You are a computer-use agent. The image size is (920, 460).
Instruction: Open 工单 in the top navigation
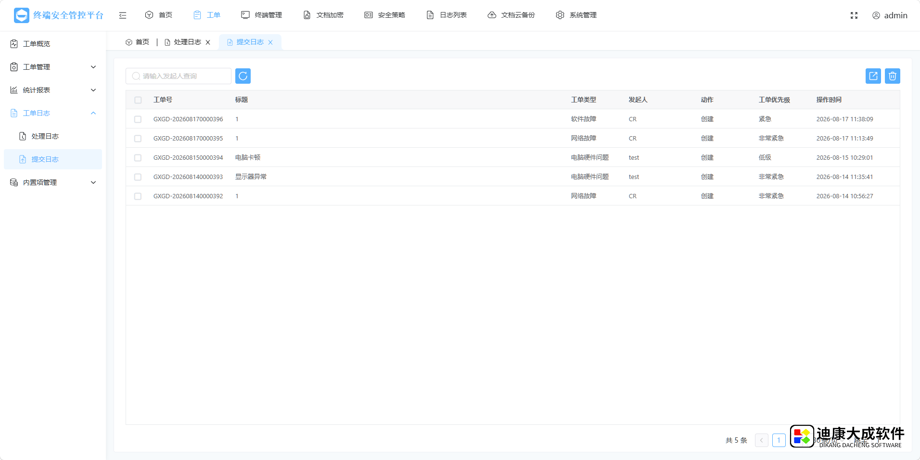pos(207,15)
